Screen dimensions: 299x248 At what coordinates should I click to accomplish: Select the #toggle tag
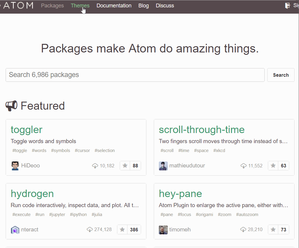point(20,151)
